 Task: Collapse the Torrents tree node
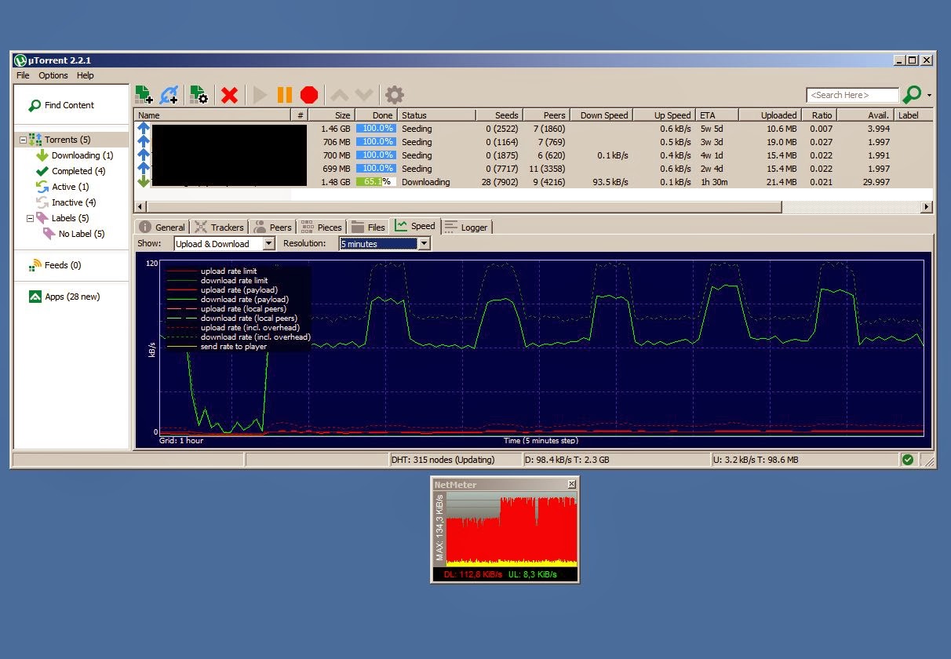click(23, 140)
